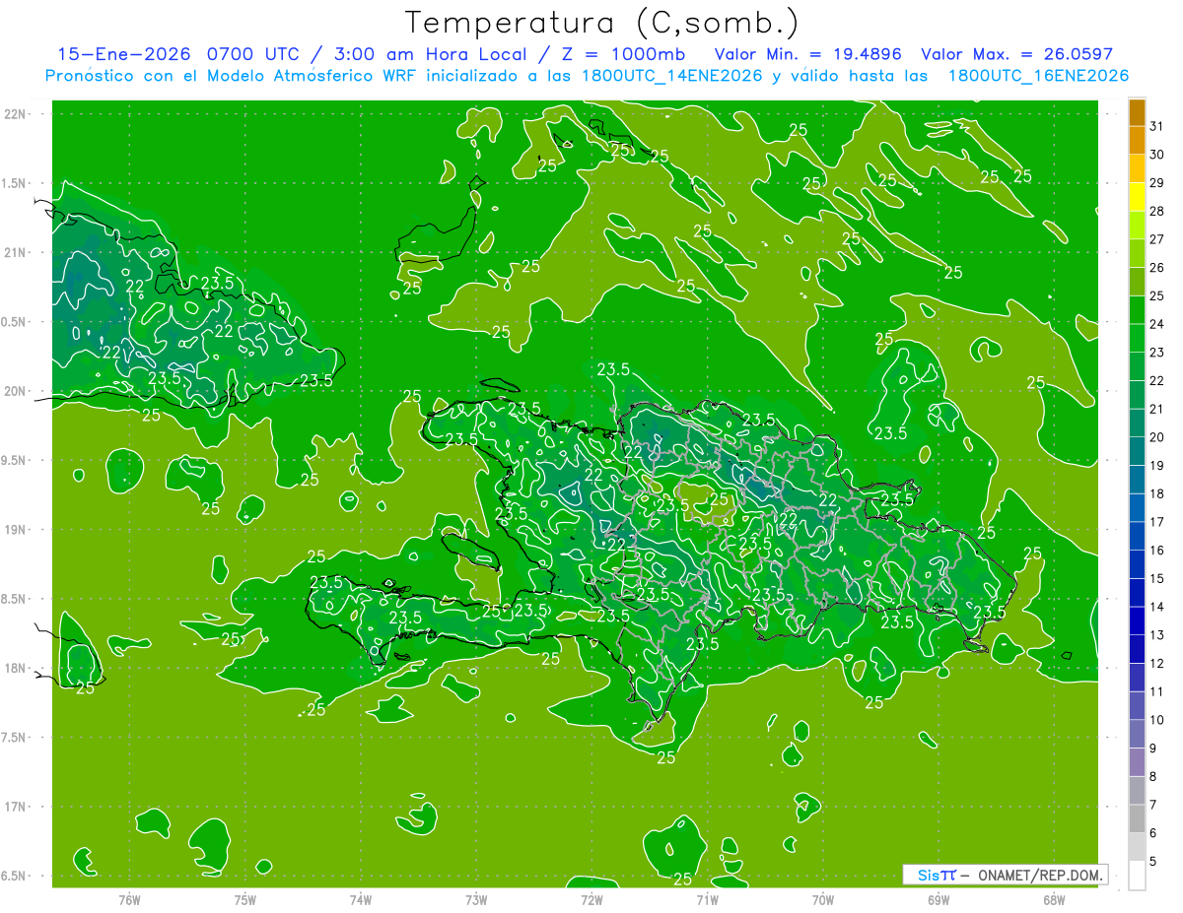Click the legend value 18

click(1156, 493)
